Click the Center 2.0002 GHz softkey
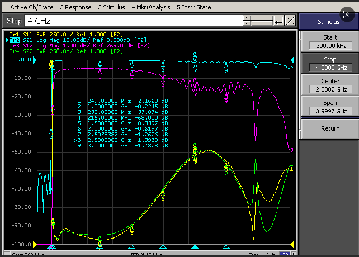 [330, 85]
